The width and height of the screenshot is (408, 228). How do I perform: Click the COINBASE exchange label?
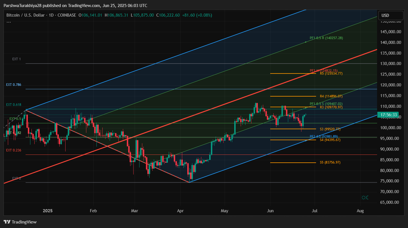[x=67, y=15]
